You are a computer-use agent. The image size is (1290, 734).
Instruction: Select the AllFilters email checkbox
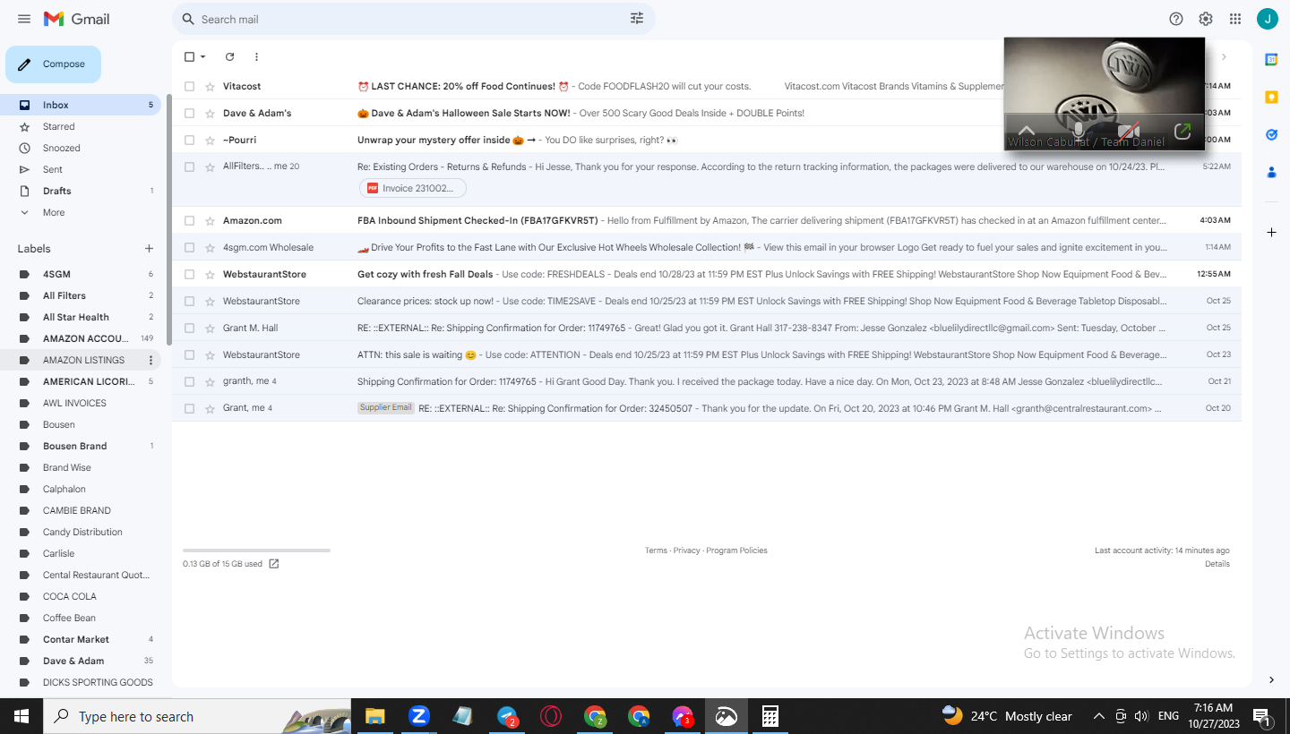click(189, 166)
